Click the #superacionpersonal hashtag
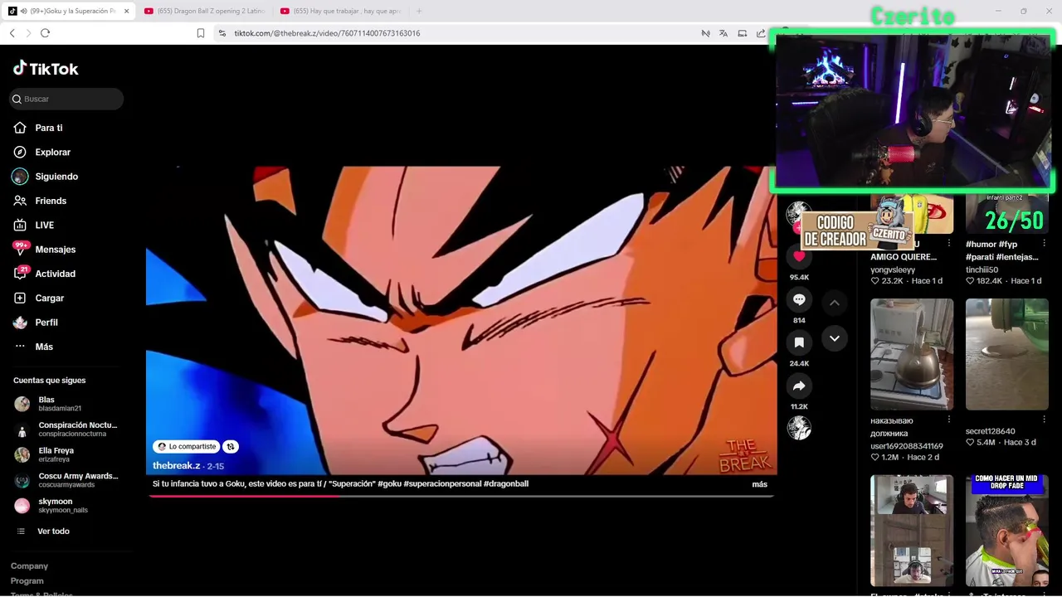 [x=442, y=484]
